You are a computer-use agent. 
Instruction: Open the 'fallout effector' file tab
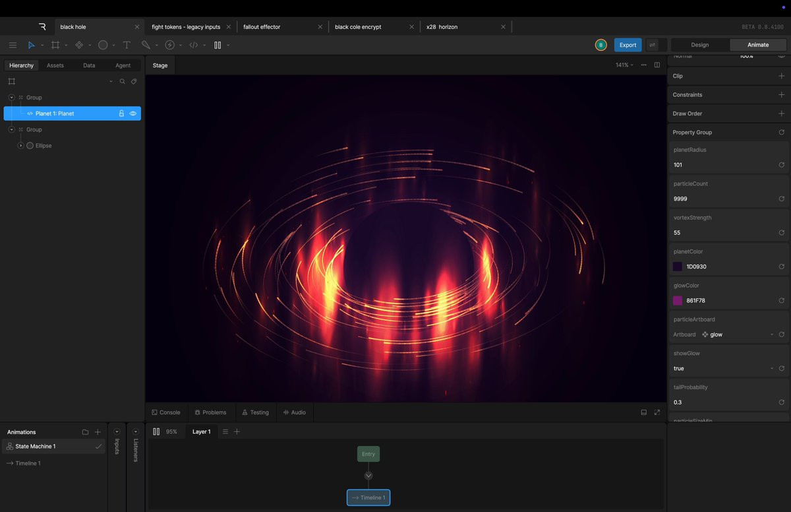click(x=262, y=27)
